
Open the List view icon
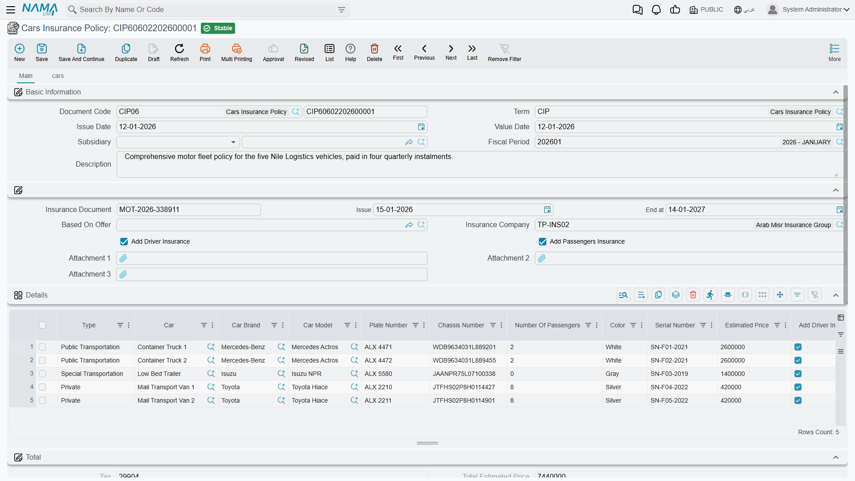(330, 49)
